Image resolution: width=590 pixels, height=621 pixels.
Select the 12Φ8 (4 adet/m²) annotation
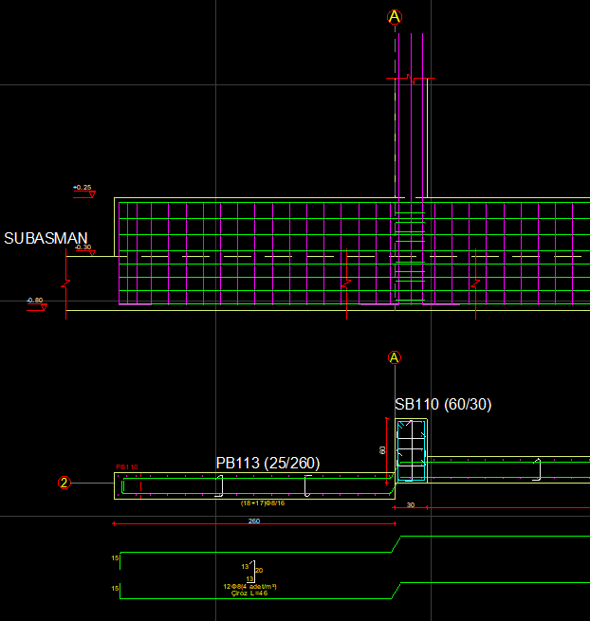(249, 586)
